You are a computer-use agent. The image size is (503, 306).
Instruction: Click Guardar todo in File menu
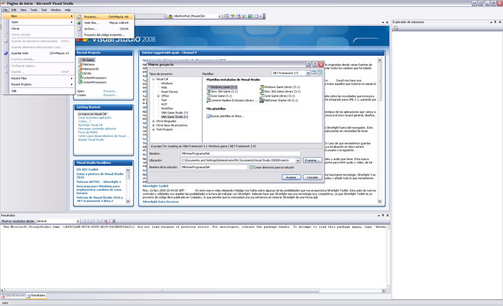click(x=38, y=53)
